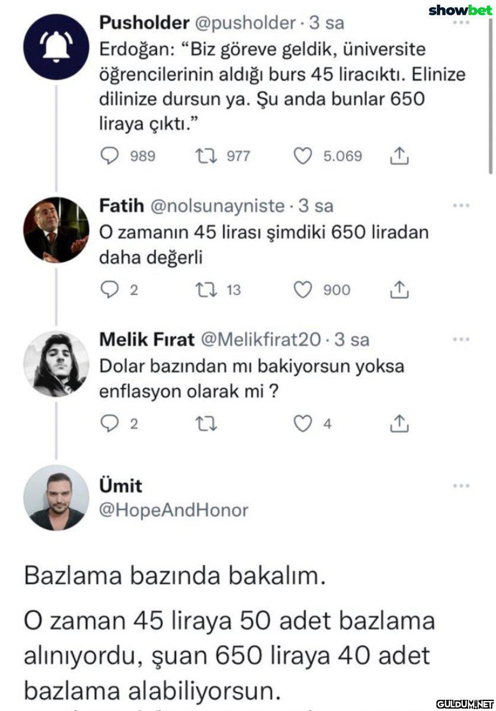This screenshot has width=496, height=711.
Task: Open the @pusholder profile handle
Action: click(x=244, y=23)
